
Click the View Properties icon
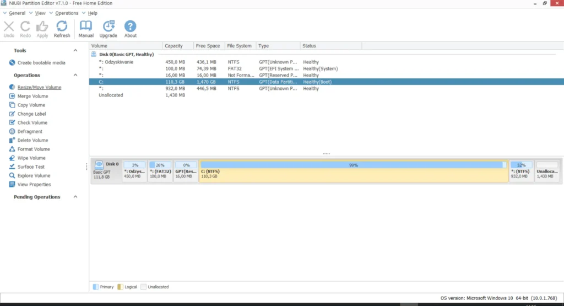point(12,184)
